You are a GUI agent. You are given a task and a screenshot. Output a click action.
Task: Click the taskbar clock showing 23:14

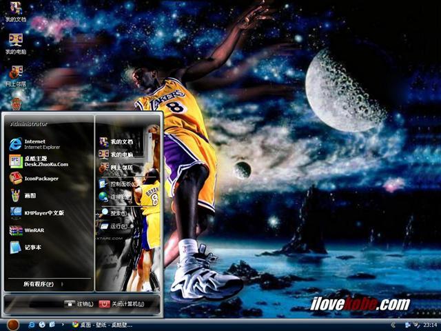(x=430, y=324)
